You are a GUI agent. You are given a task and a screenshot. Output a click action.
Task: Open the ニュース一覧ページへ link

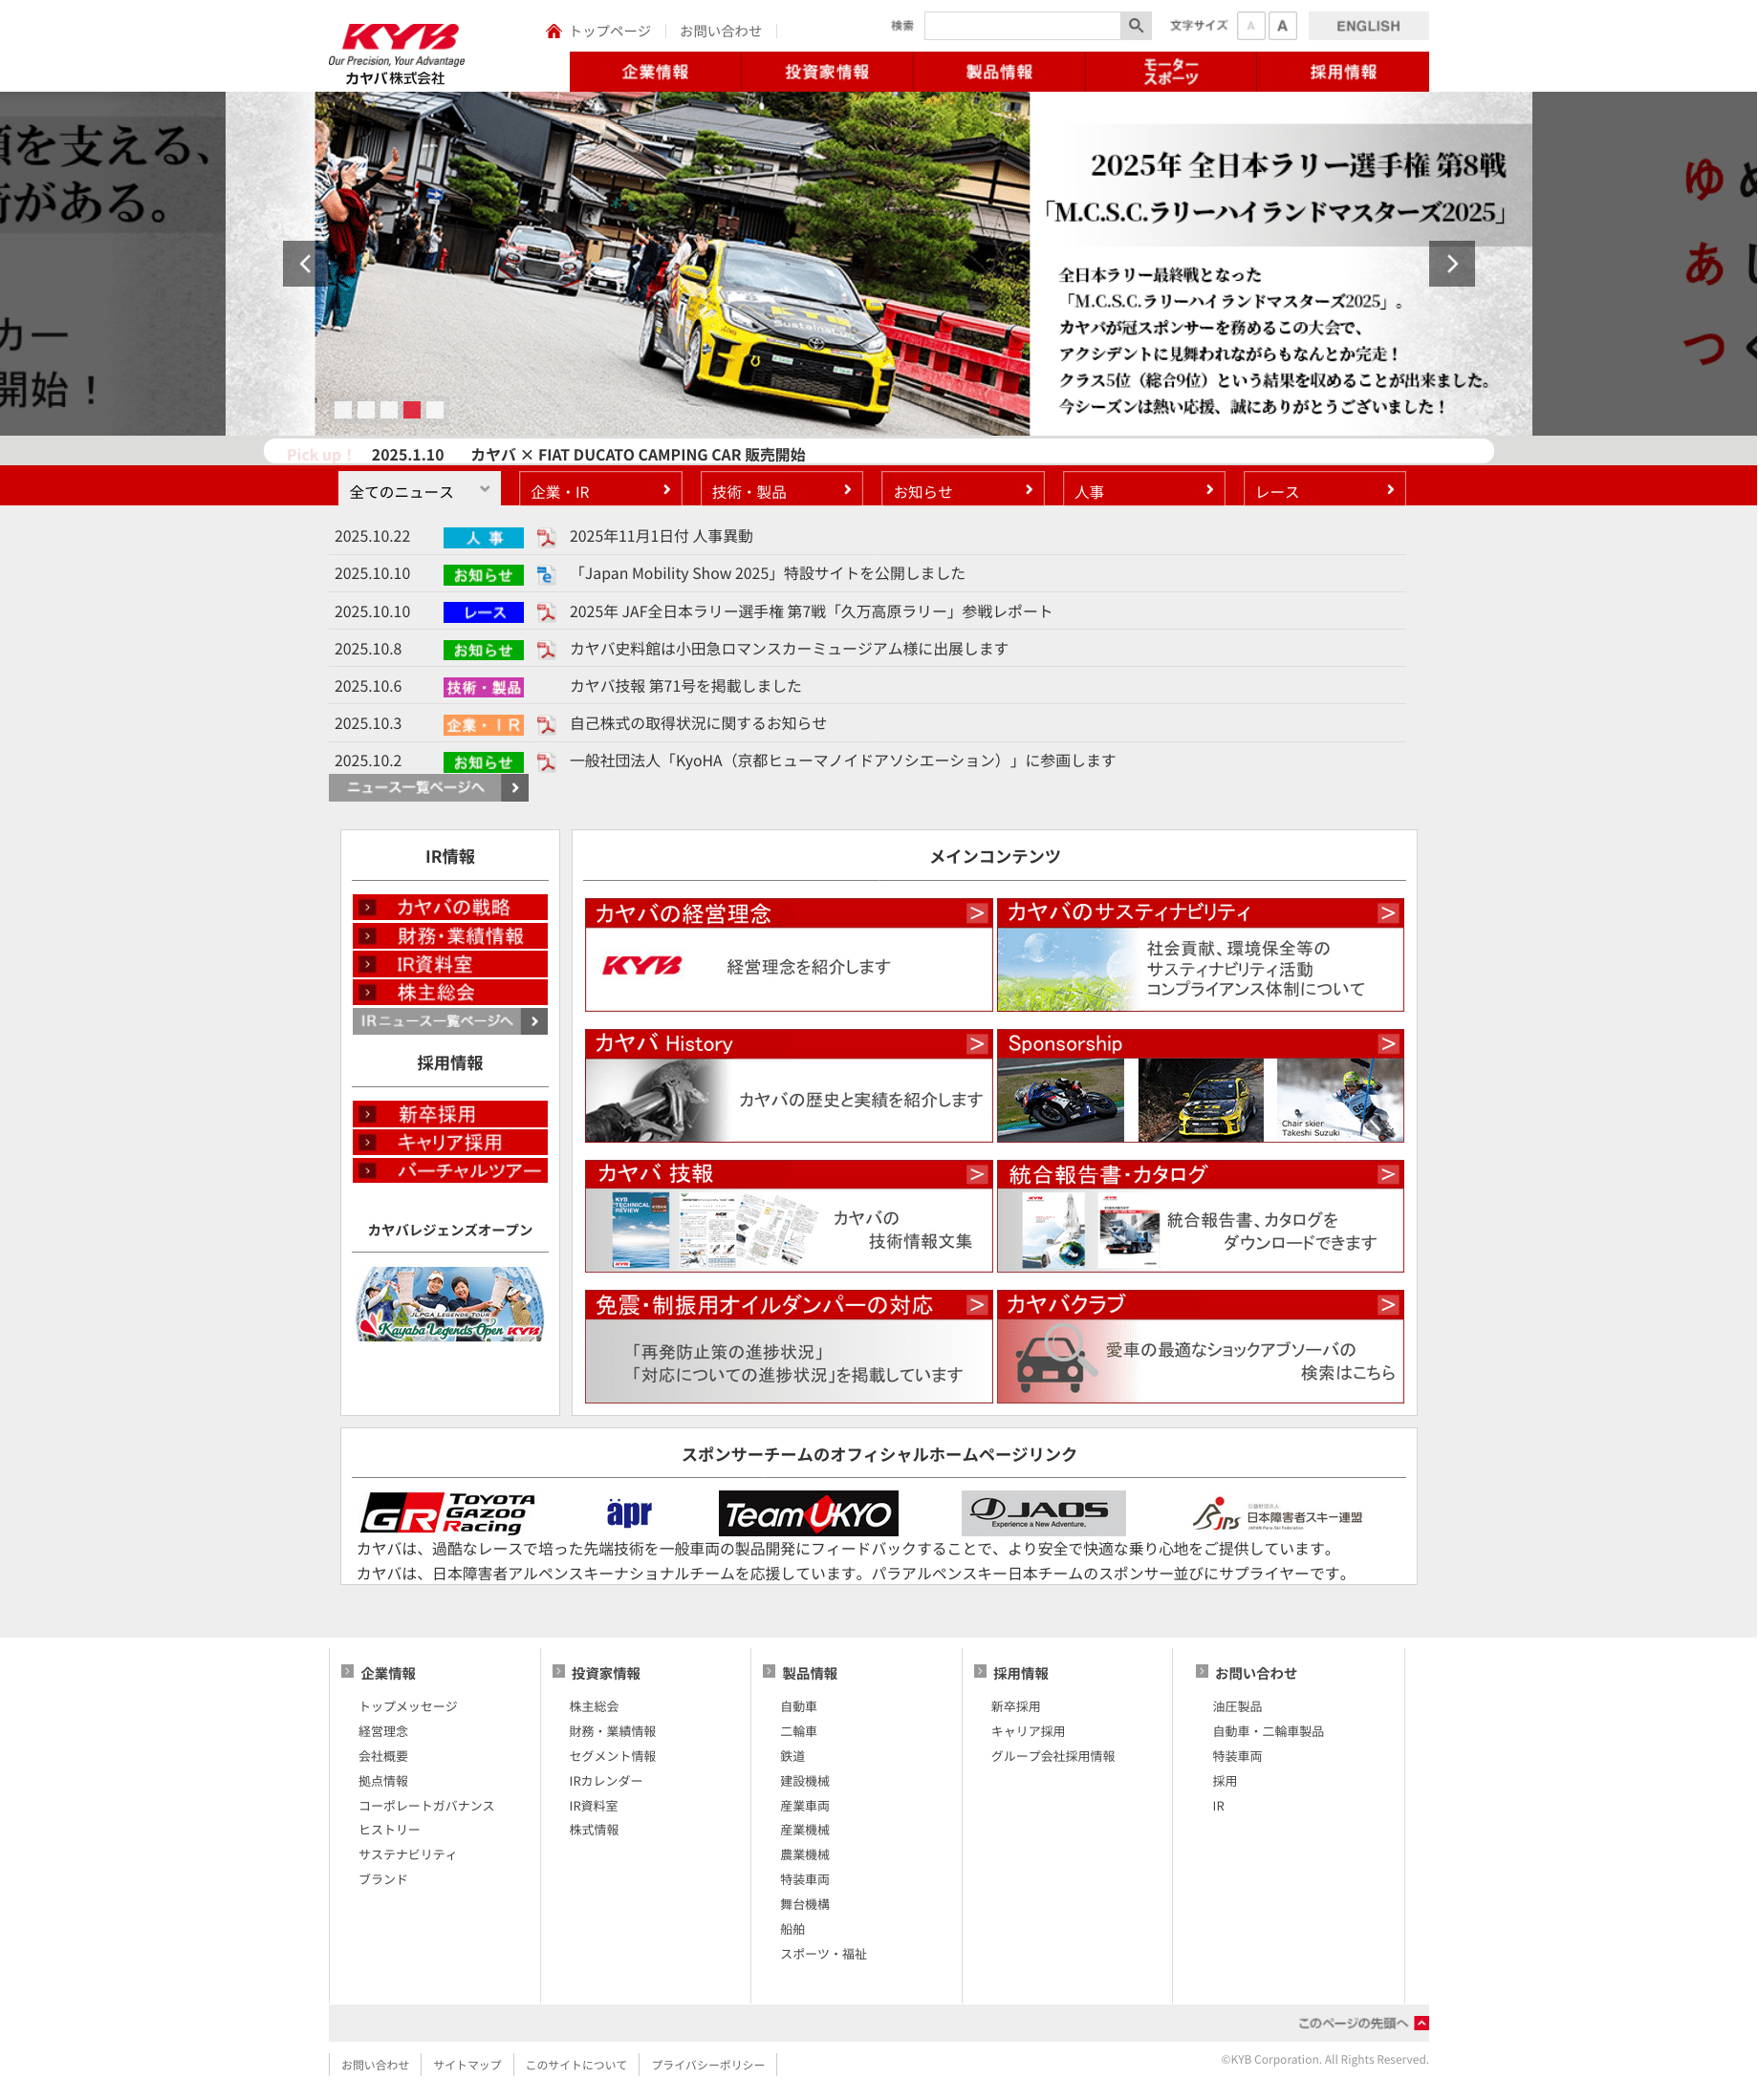coord(427,788)
